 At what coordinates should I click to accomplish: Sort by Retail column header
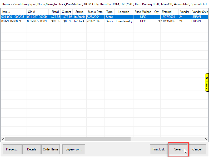pos(55,12)
